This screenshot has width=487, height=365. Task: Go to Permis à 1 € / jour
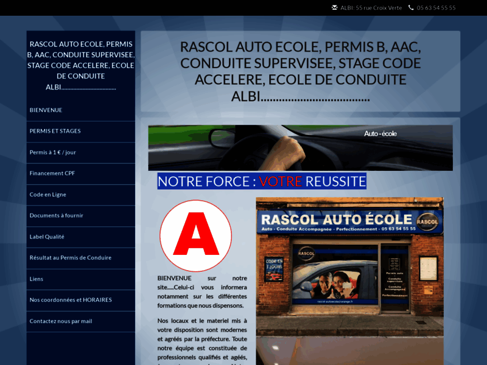click(81, 153)
